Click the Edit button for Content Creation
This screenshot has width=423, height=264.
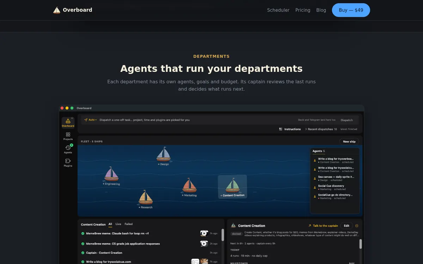coord(347,226)
